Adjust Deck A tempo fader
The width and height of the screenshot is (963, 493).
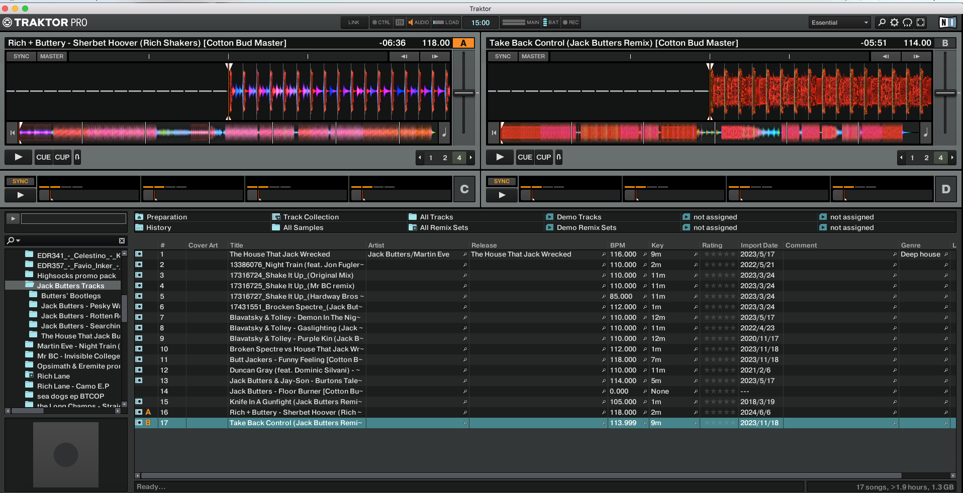pyautogui.click(x=464, y=93)
